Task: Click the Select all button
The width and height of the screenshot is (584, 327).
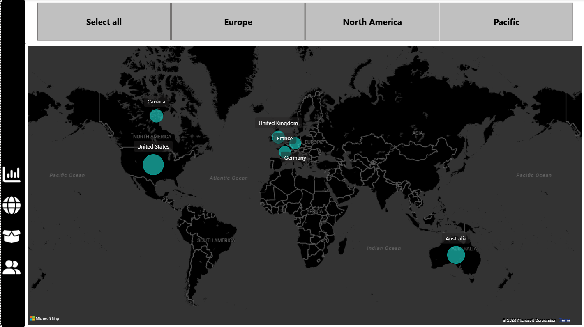Action: pyautogui.click(x=104, y=22)
